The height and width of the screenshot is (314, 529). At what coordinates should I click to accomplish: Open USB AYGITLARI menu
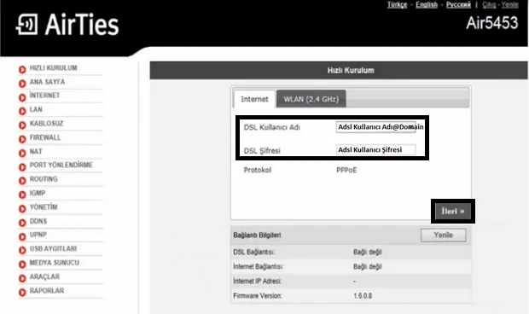click(x=53, y=248)
